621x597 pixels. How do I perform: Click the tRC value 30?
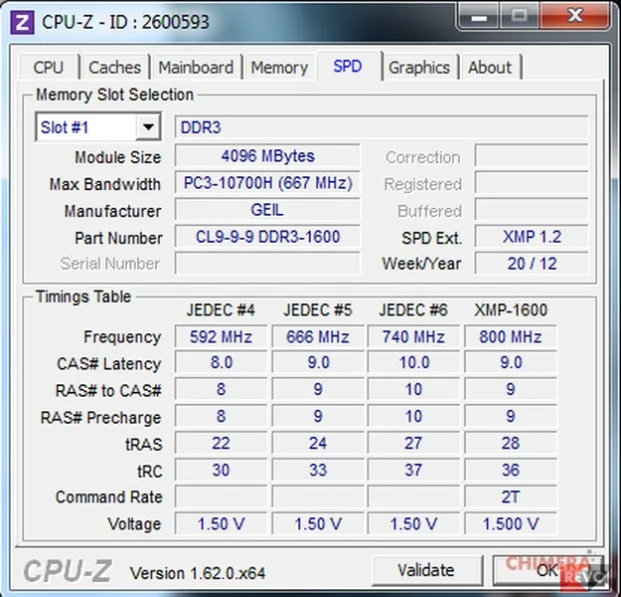click(221, 470)
